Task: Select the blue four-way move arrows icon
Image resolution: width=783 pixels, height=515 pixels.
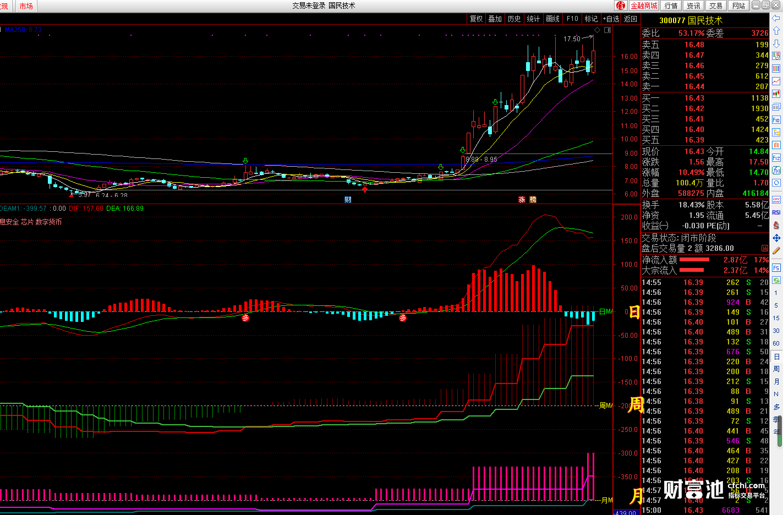Action: pyautogui.click(x=776, y=238)
